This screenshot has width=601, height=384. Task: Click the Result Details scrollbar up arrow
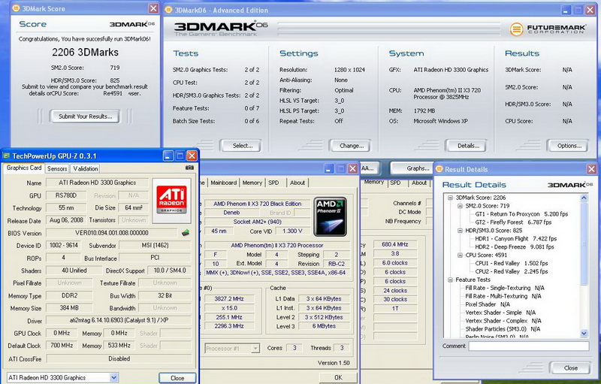click(x=584, y=198)
